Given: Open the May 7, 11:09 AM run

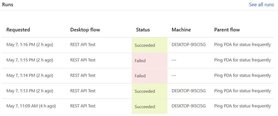Looking at the screenshot, I should pos(31,106).
